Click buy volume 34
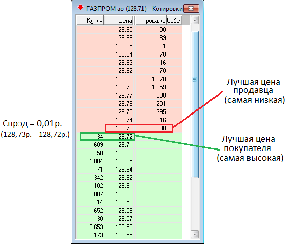This screenshot has height=244, width=286. (91, 137)
